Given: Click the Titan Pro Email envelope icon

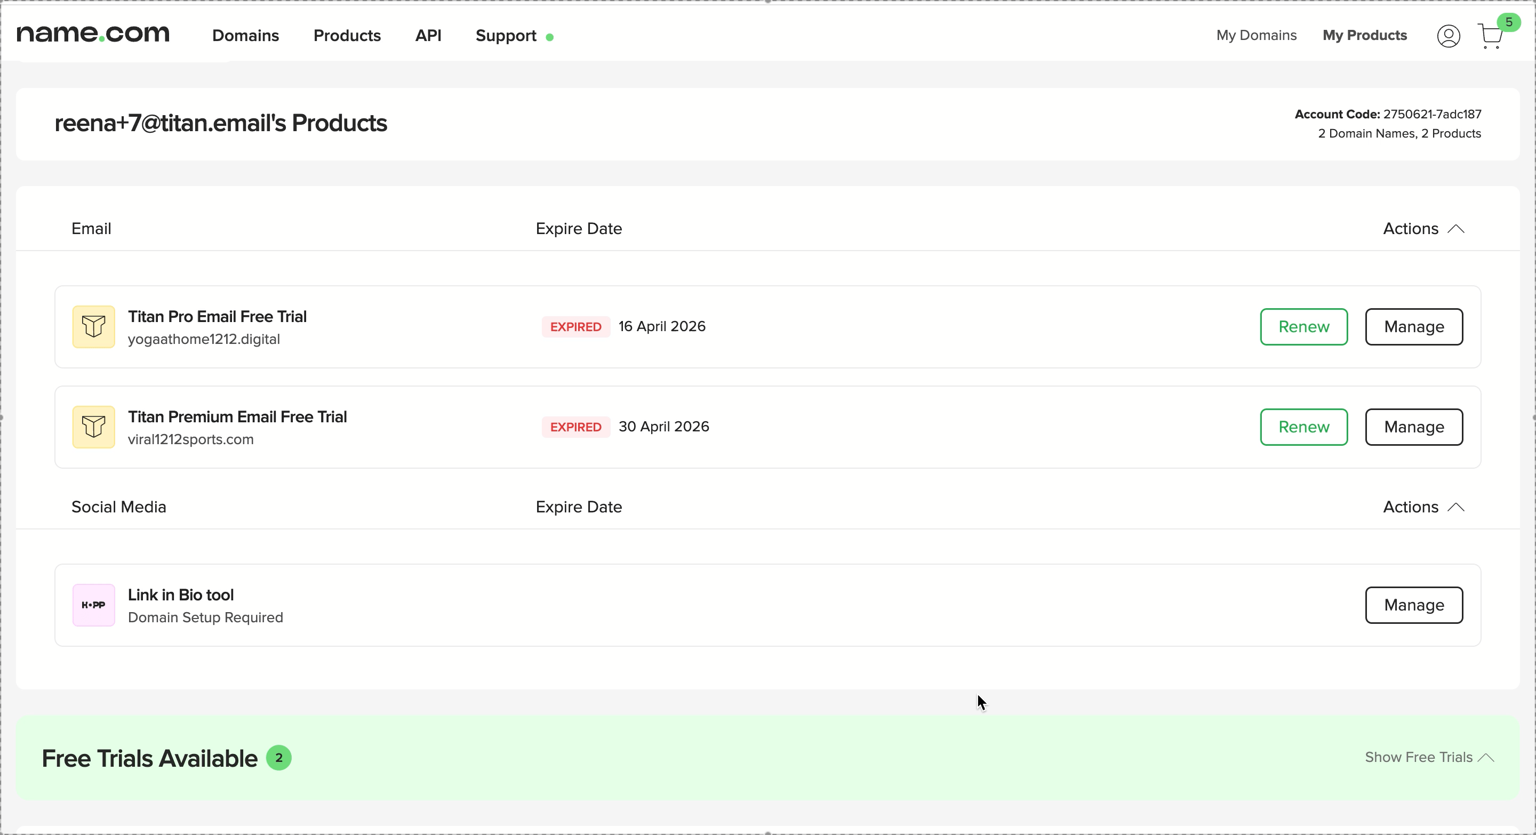Looking at the screenshot, I should tap(94, 327).
